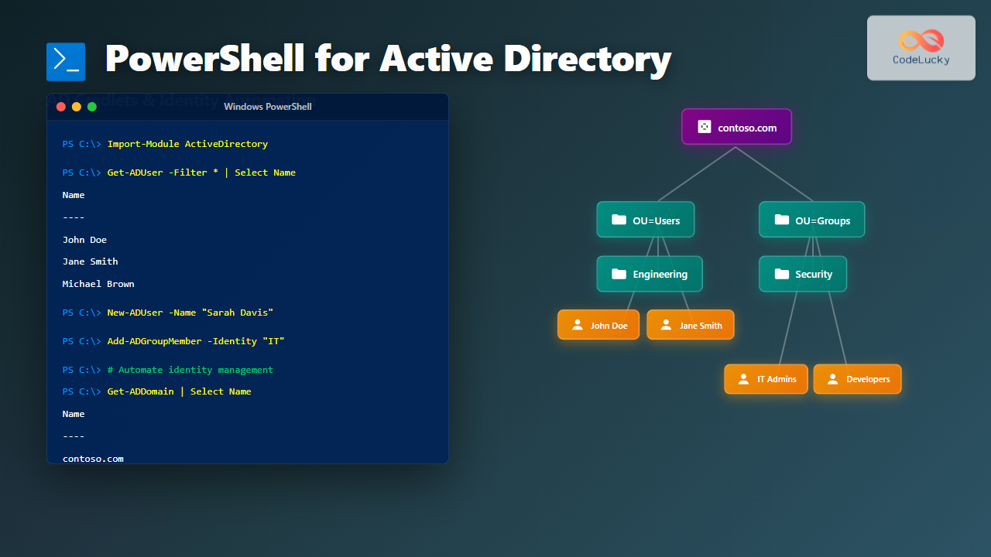Select the Developers group node
991x557 pixels.
click(857, 379)
